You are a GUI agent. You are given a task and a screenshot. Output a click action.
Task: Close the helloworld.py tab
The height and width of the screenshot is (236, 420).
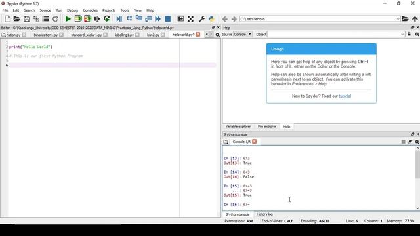(198, 35)
